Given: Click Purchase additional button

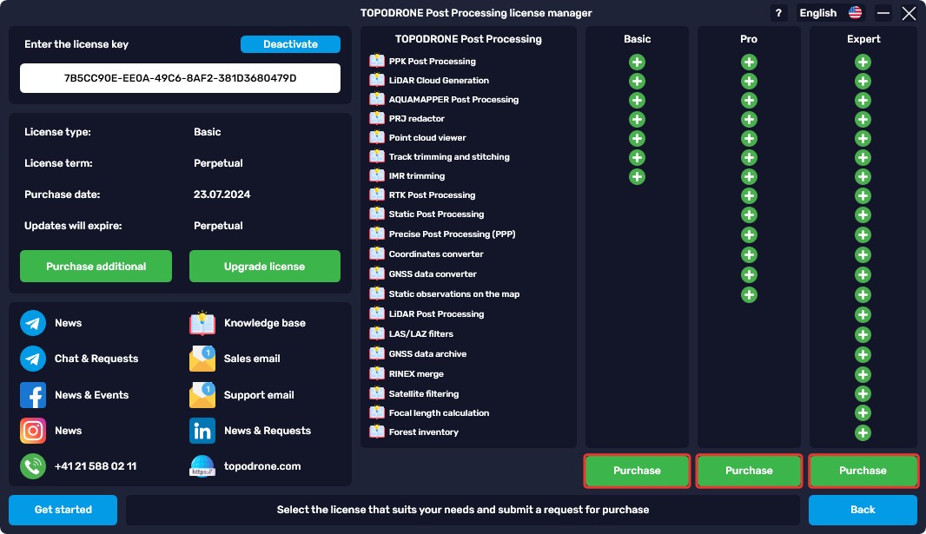Looking at the screenshot, I should click(96, 266).
